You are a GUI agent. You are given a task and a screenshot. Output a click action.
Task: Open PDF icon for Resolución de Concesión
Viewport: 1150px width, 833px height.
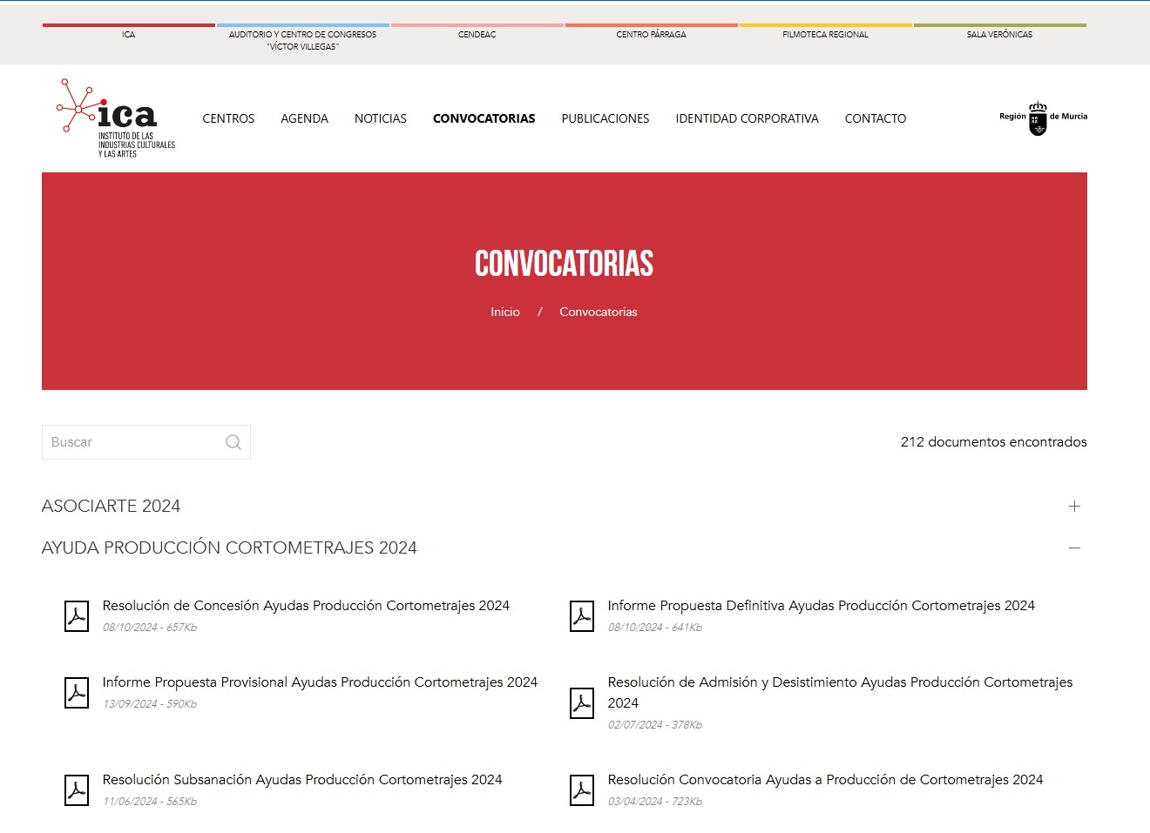[77, 616]
